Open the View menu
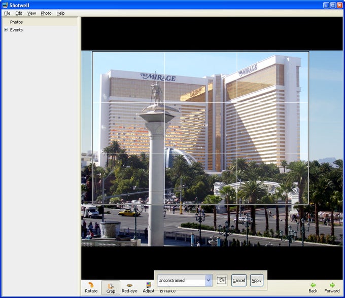345x298 pixels. (31, 13)
